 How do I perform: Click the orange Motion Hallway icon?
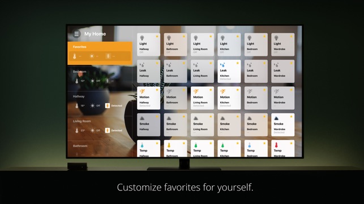coord(142,91)
